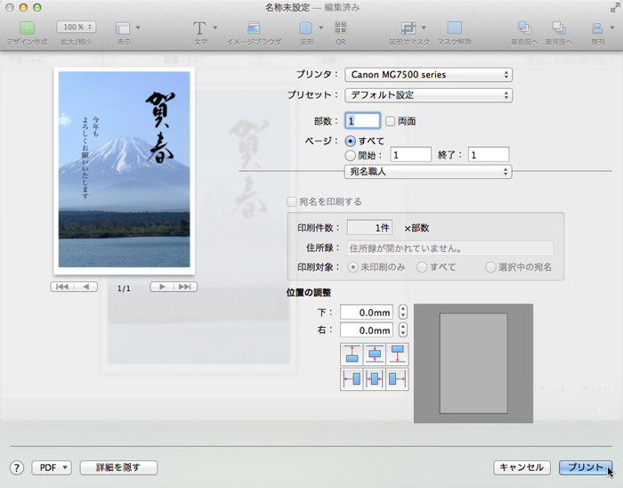
Task: Select the 開始 page range radio button
Action: point(350,155)
